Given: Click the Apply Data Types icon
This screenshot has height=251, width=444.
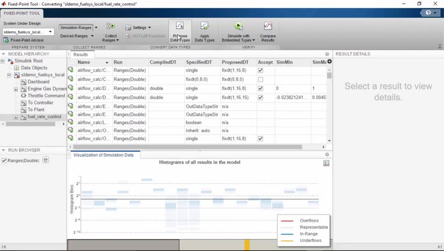Looking at the screenshot, I should 204,26.
